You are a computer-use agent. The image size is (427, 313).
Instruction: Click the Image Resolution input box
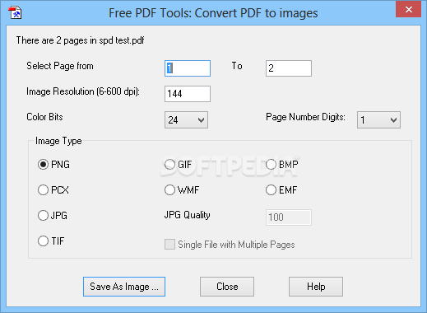click(188, 94)
